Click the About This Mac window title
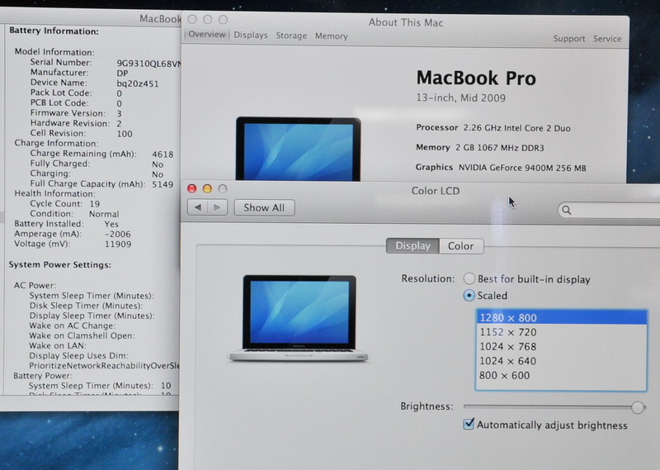Viewport: 660px width, 470px height. 406,23
